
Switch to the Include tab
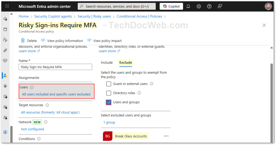point(107,62)
